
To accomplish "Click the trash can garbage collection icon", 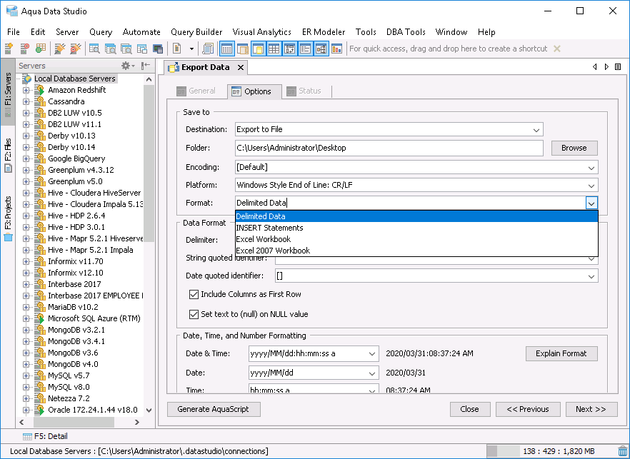I will click(622, 451).
